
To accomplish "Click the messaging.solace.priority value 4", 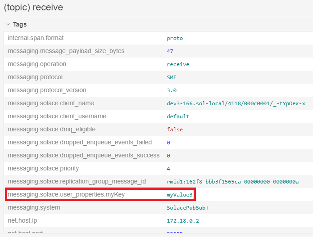I will click(x=168, y=169).
